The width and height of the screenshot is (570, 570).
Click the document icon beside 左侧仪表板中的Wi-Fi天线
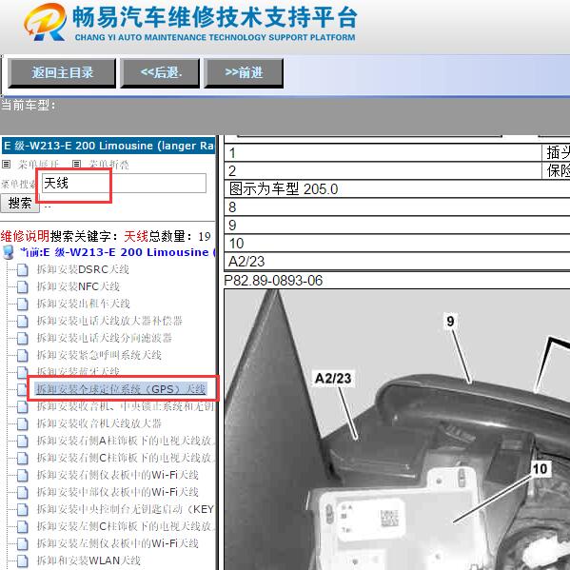[23, 543]
